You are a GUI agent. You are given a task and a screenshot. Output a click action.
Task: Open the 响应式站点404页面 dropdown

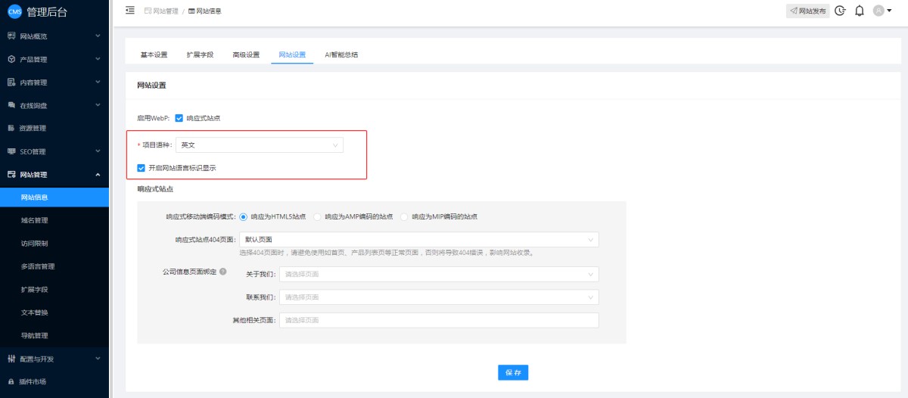point(418,240)
